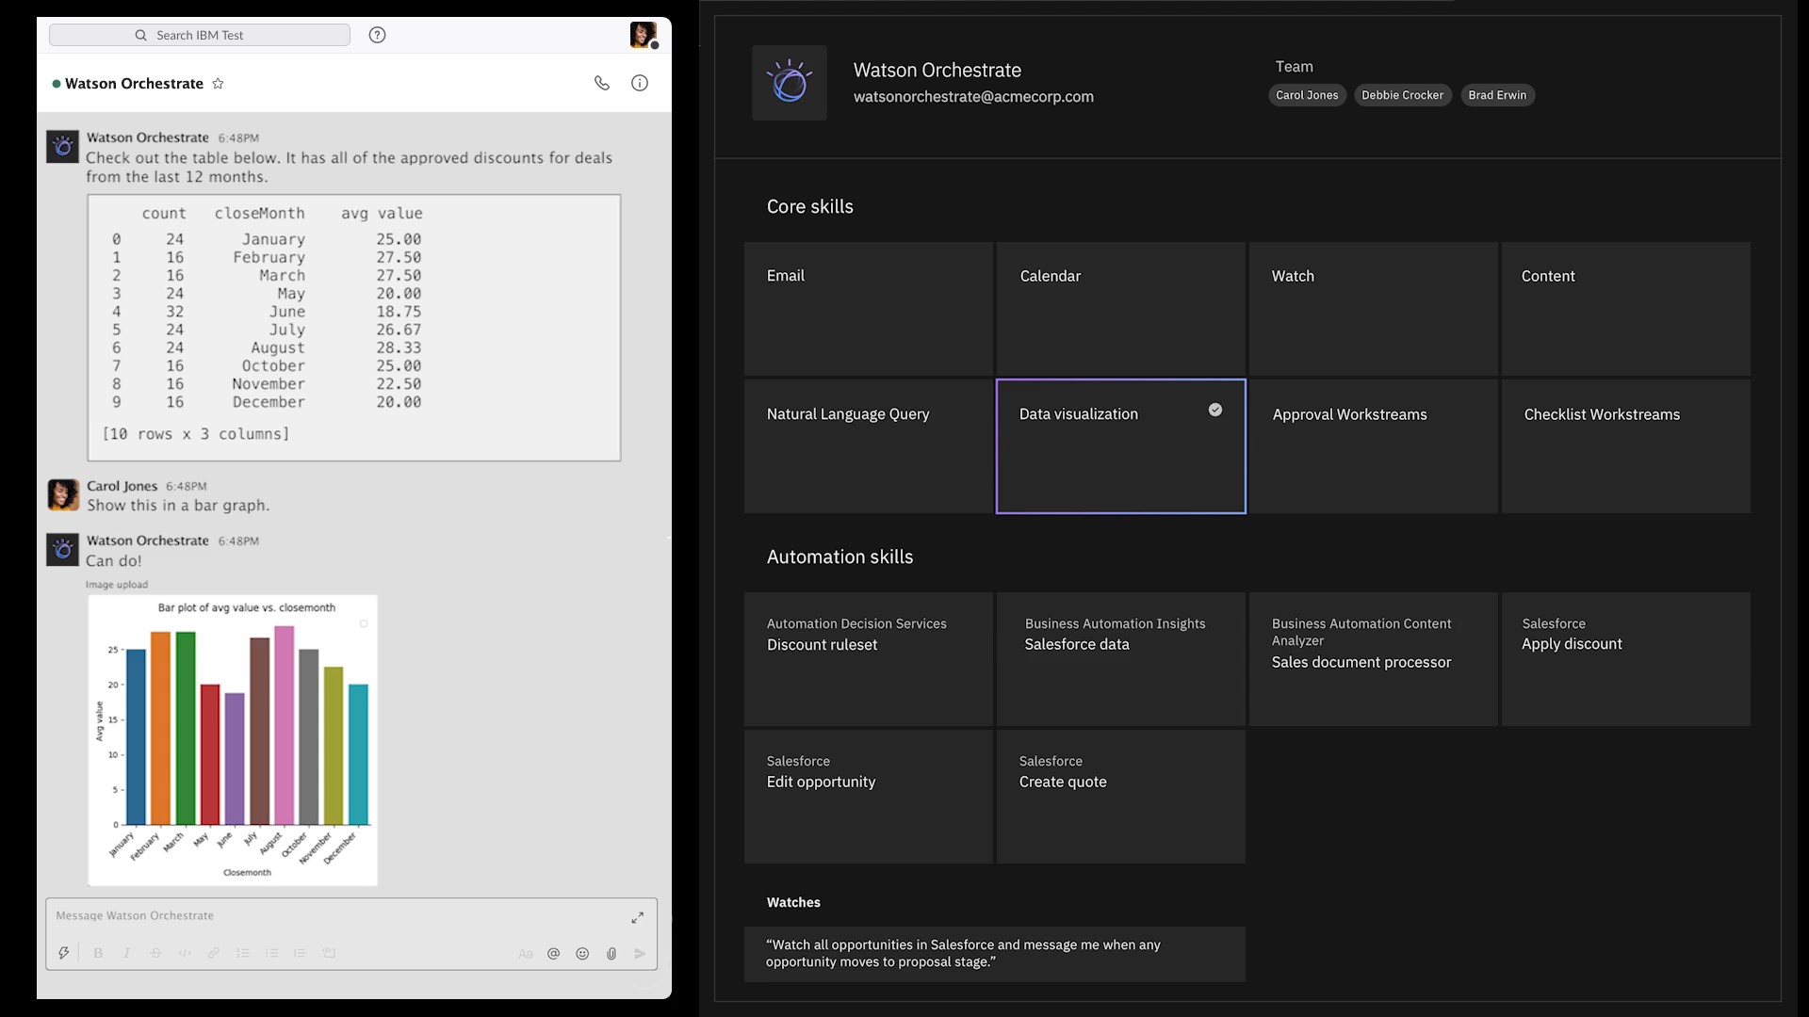
Task: Click the Watson Orchestrate avatar on first message
Action: [63, 147]
